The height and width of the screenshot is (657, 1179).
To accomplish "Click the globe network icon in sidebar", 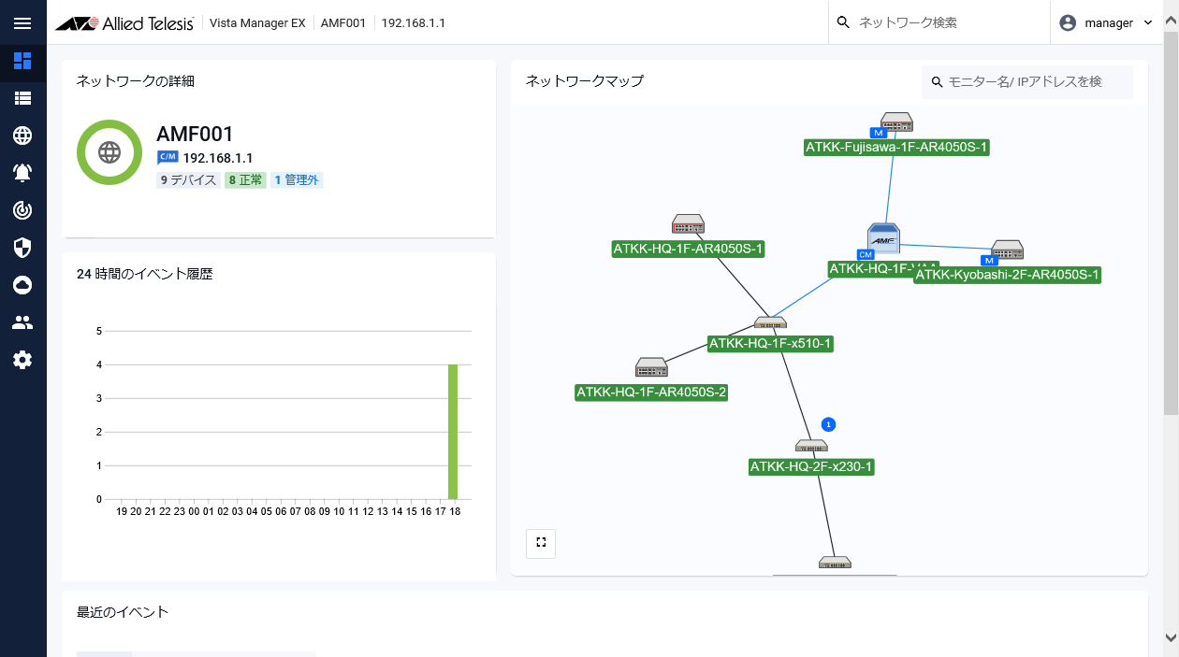I will click(22, 136).
